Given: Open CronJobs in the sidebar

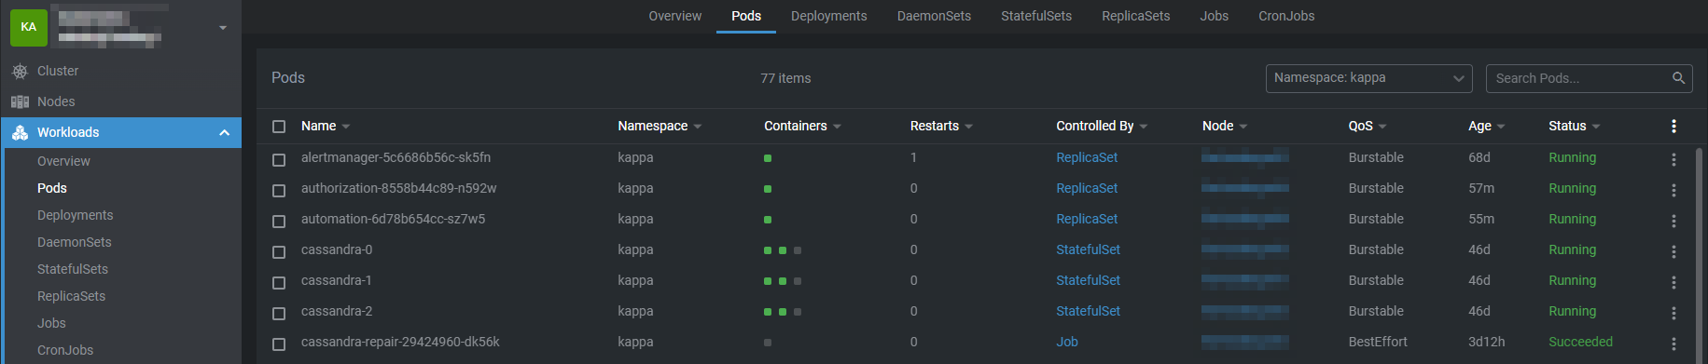Looking at the screenshot, I should [65, 350].
